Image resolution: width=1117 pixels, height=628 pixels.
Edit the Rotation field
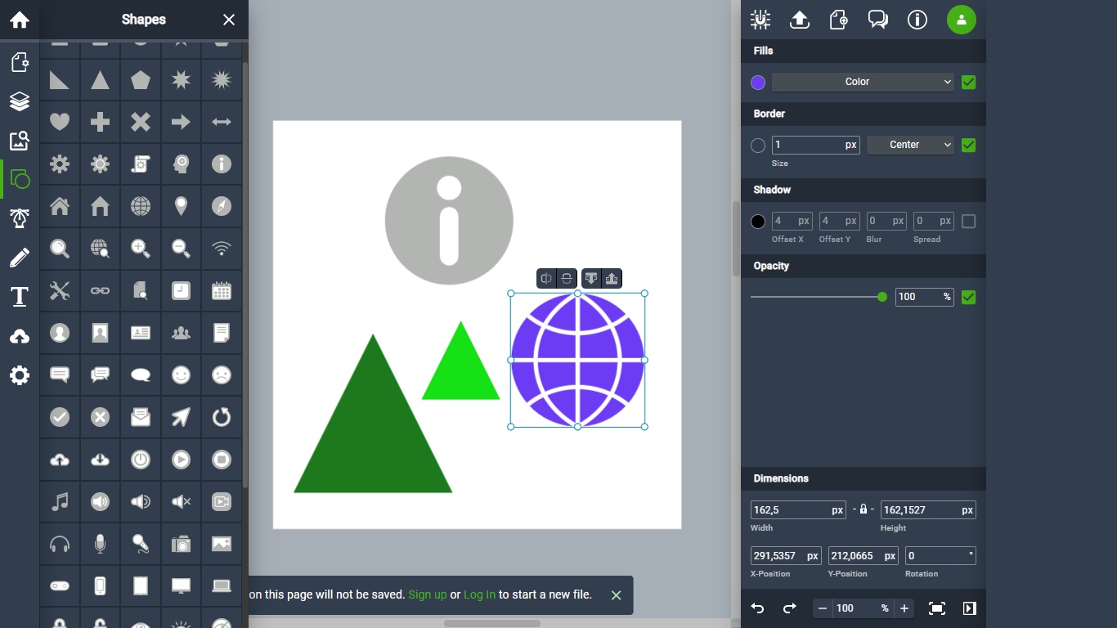tap(940, 555)
